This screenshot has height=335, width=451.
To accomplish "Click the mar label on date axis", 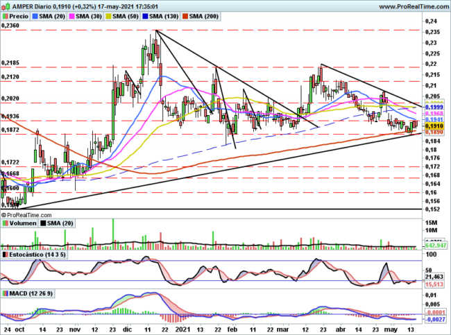I will point(282,329).
